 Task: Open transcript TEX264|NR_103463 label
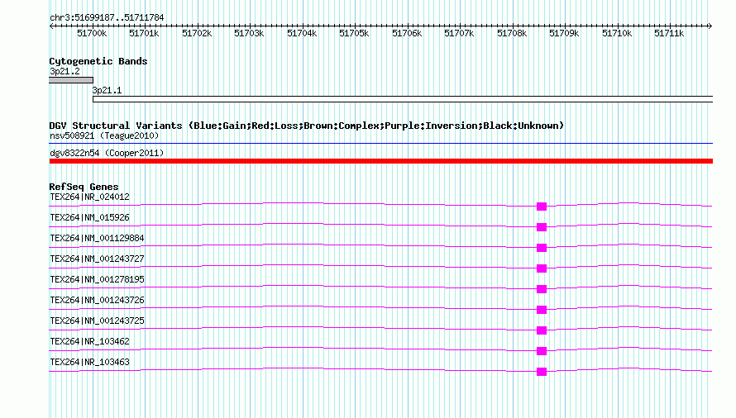pos(89,362)
